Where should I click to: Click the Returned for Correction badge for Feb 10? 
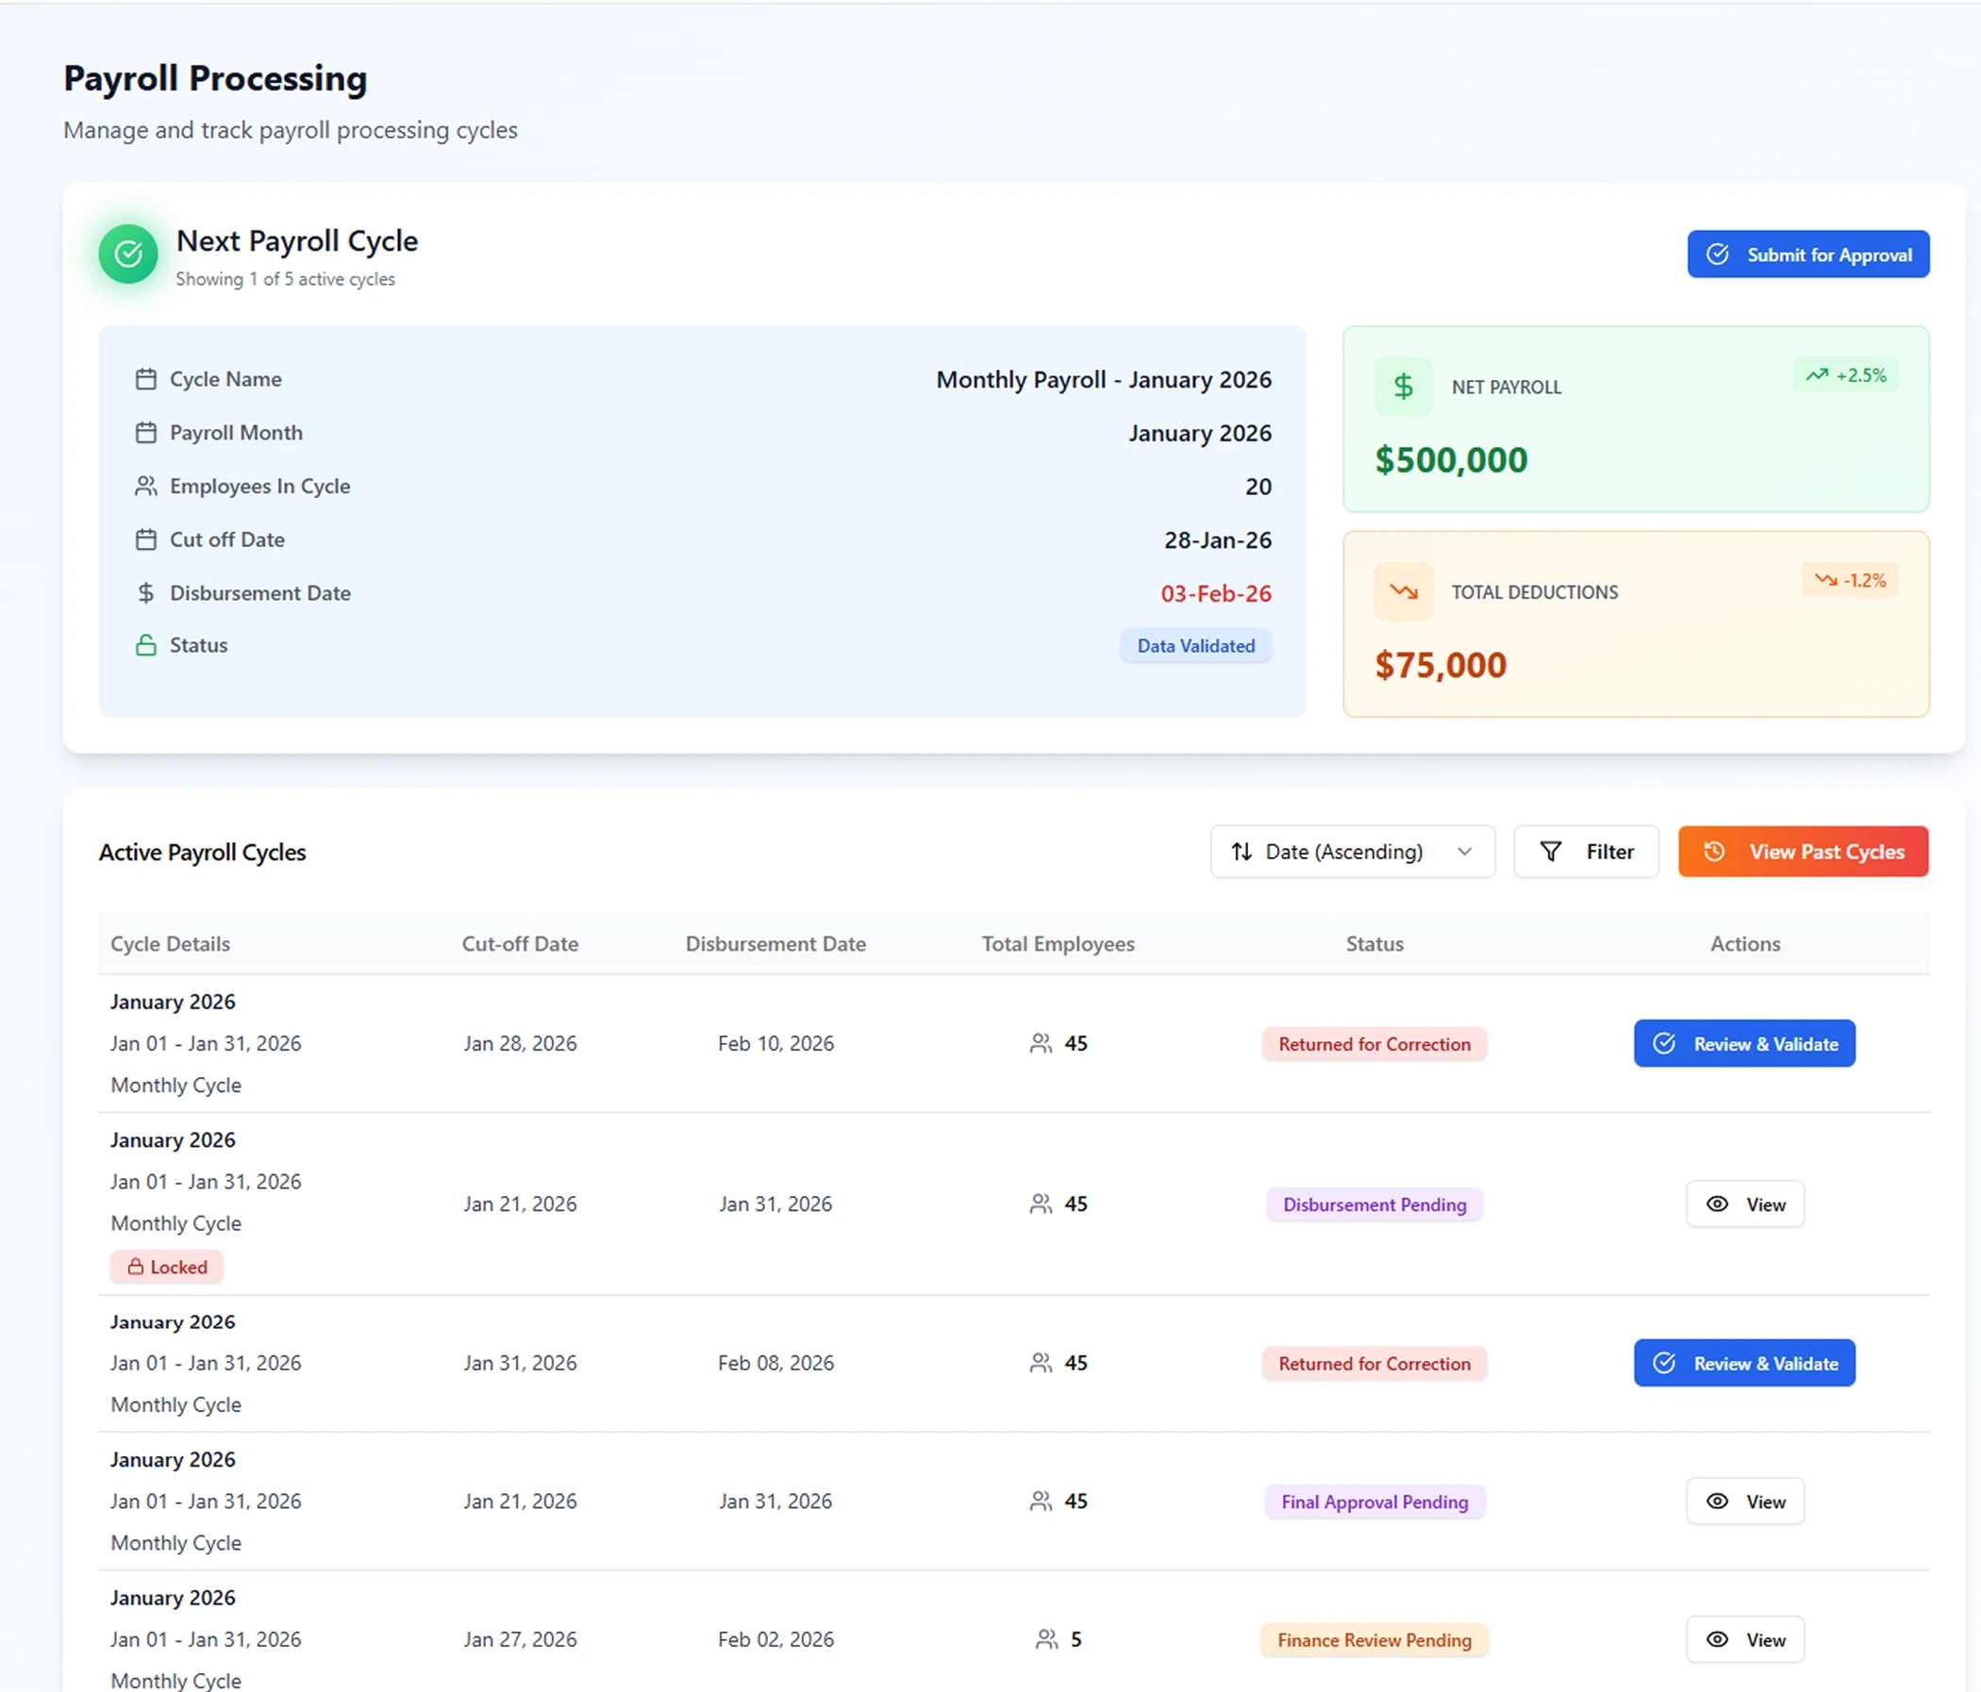1374,1045
